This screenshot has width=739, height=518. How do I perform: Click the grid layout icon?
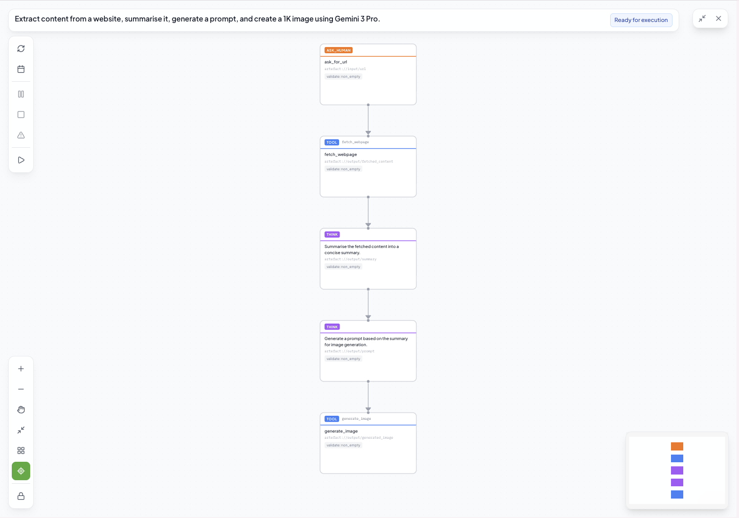pyautogui.click(x=21, y=451)
